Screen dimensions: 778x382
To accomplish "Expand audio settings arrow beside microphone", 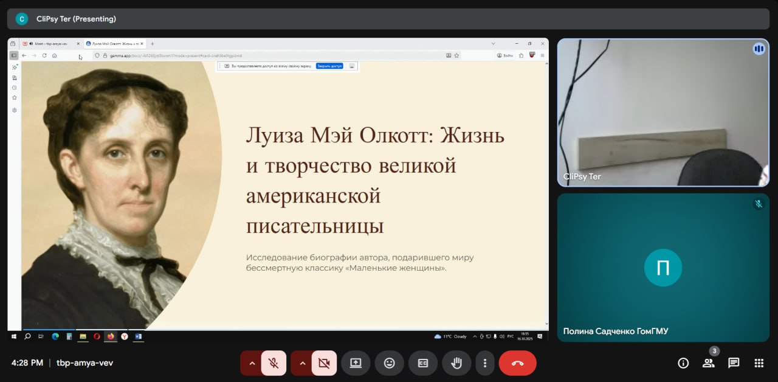I will pos(251,363).
